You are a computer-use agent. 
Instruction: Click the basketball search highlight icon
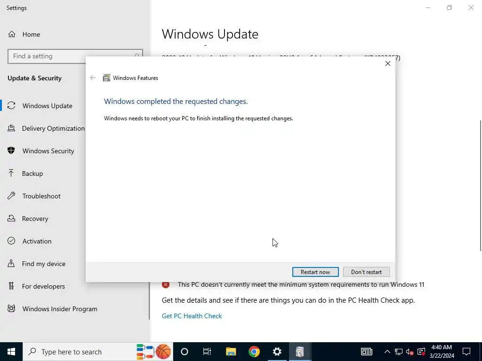click(x=163, y=352)
